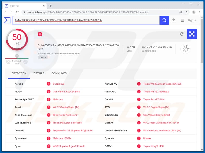Click the TR/Crypt.XPACK.Gen2 result

(65, 115)
